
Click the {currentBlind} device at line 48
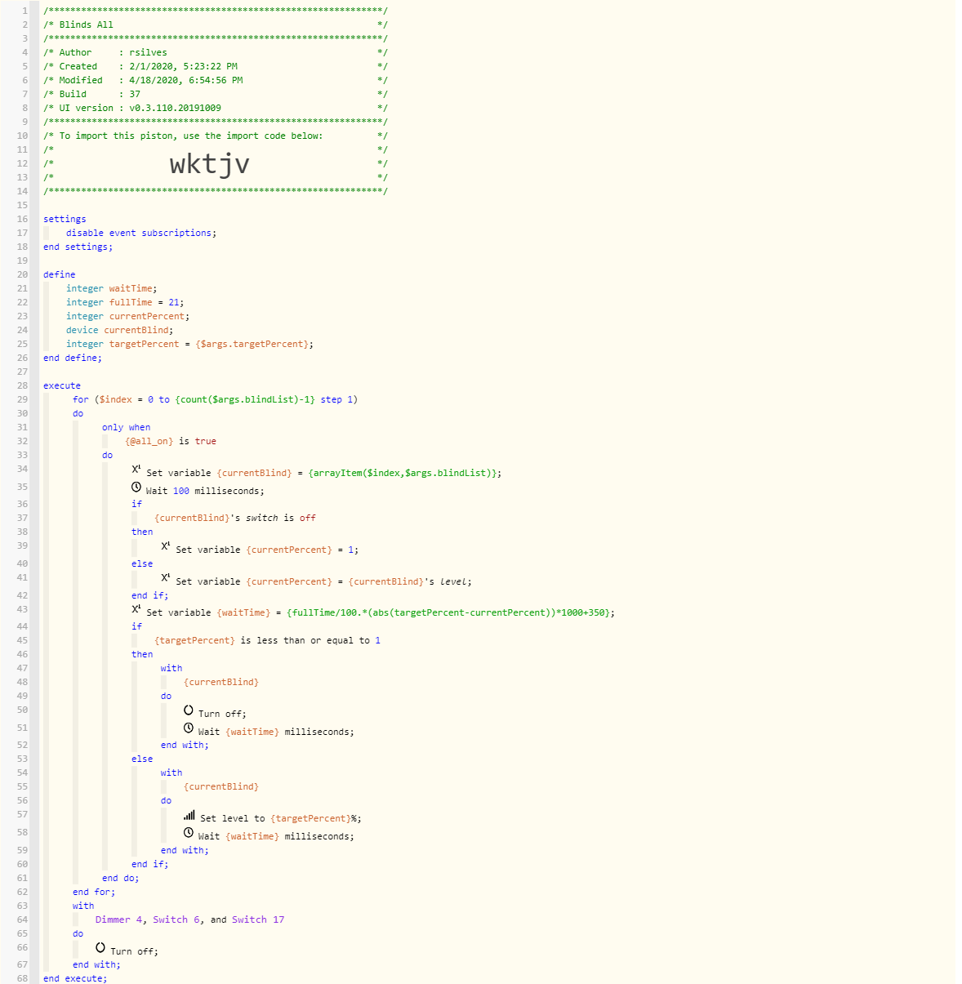(x=221, y=682)
